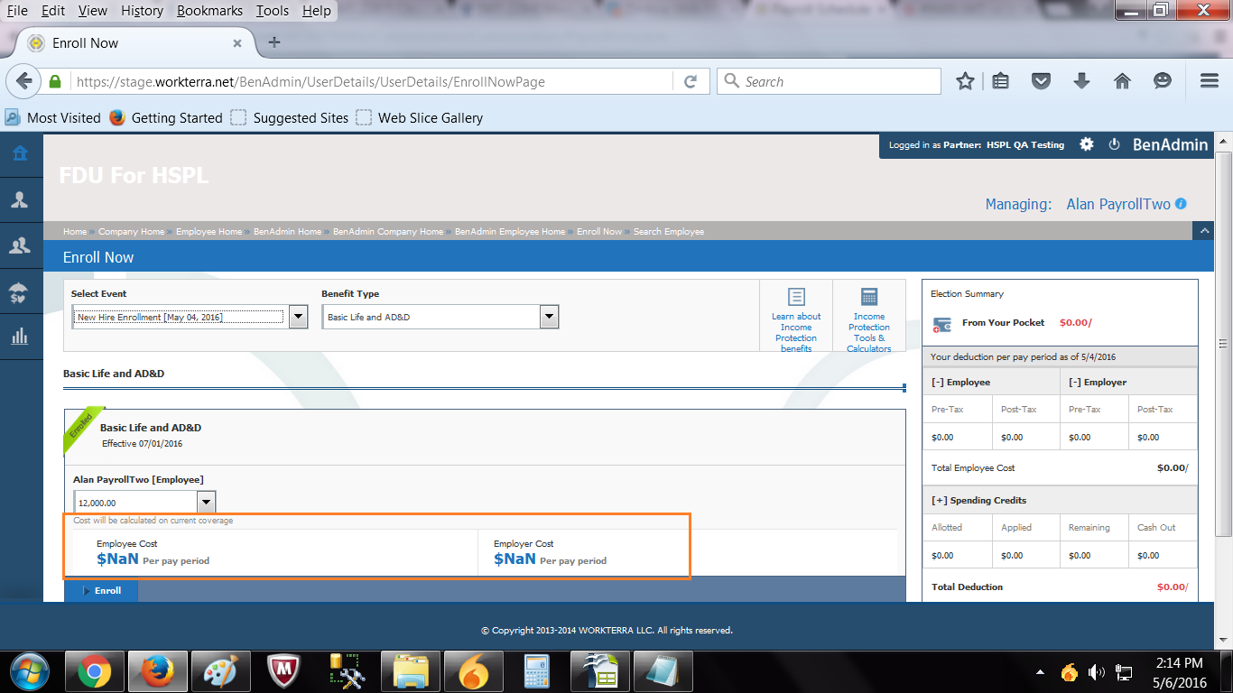Open the home icon in left sidebar

(20, 153)
